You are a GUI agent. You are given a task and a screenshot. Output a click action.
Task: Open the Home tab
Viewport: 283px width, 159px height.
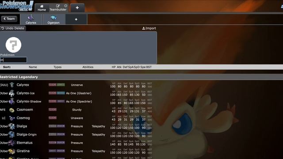tap(42, 8)
